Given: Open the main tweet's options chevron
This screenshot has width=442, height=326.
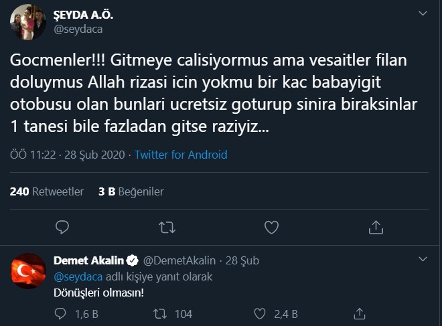Looking at the screenshot, I should click(422, 13).
